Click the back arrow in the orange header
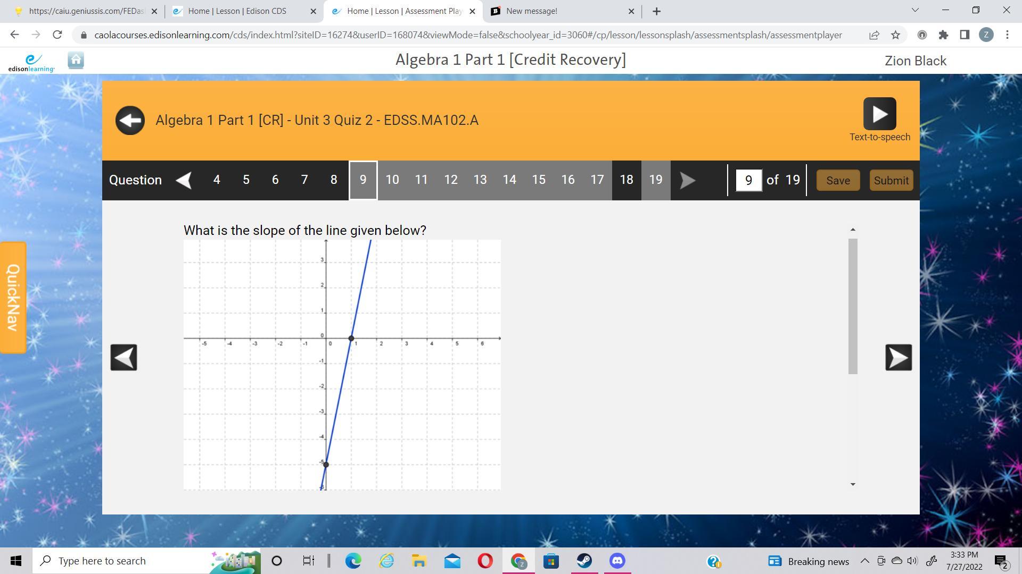The image size is (1022, 574). (130, 120)
